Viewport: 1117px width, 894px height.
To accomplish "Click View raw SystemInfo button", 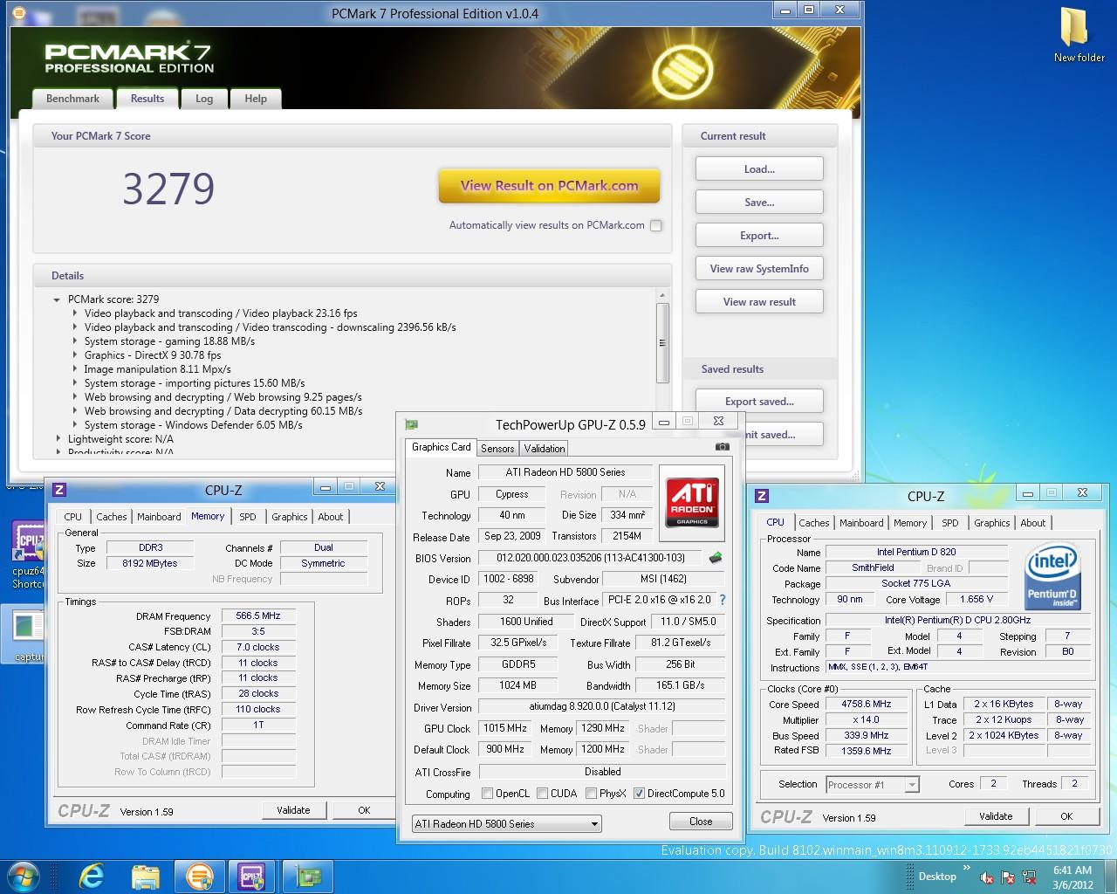I will pos(759,269).
